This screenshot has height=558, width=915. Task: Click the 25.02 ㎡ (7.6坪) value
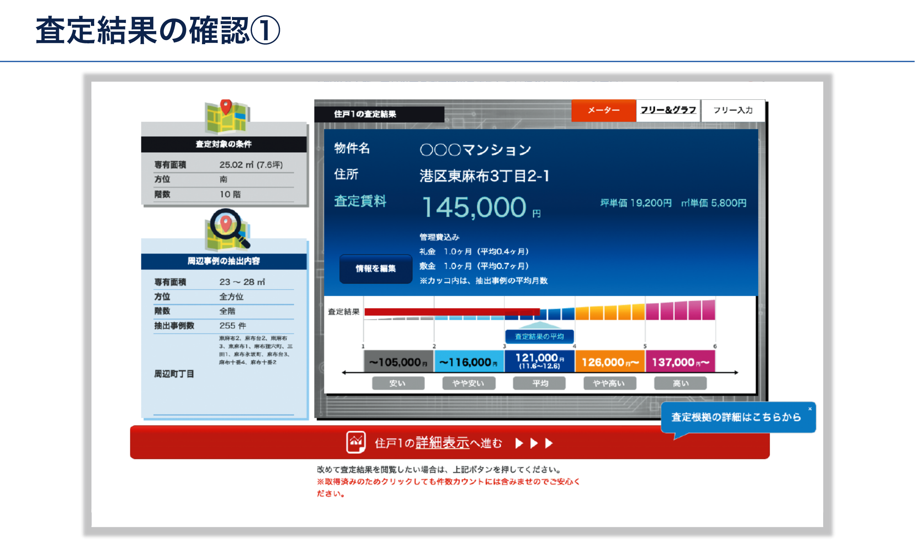coord(251,165)
